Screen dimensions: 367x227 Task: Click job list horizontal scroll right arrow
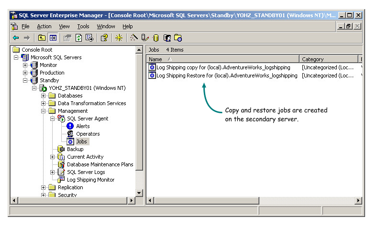click(x=358, y=201)
